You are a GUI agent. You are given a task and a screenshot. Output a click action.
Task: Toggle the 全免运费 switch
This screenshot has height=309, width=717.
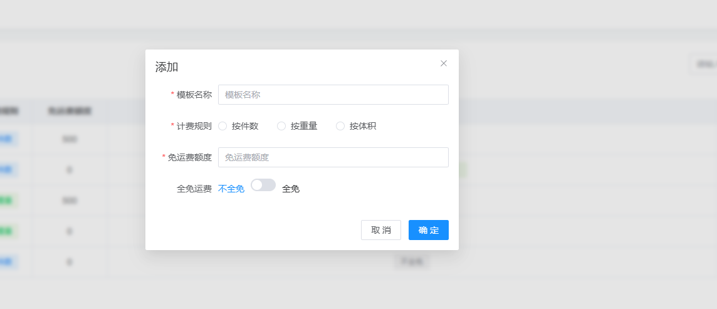click(x=263, y=185)
